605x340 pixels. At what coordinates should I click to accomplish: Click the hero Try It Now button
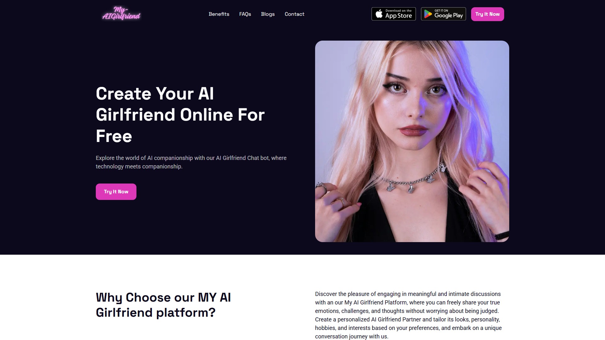point(116,192)
